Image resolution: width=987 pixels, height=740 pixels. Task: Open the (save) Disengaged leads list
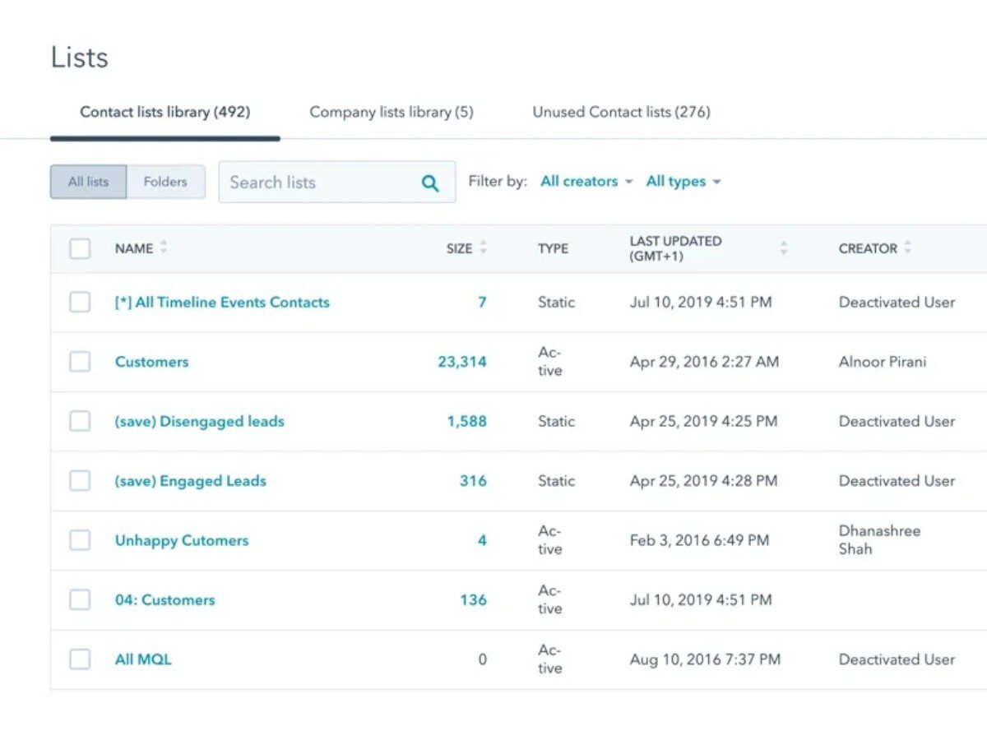pos(199,421)
